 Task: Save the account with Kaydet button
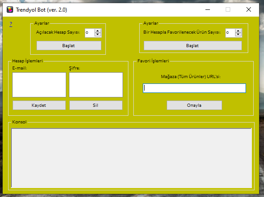39,105
